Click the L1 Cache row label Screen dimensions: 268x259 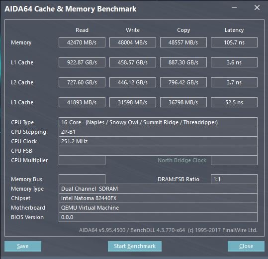pos(22,62)
